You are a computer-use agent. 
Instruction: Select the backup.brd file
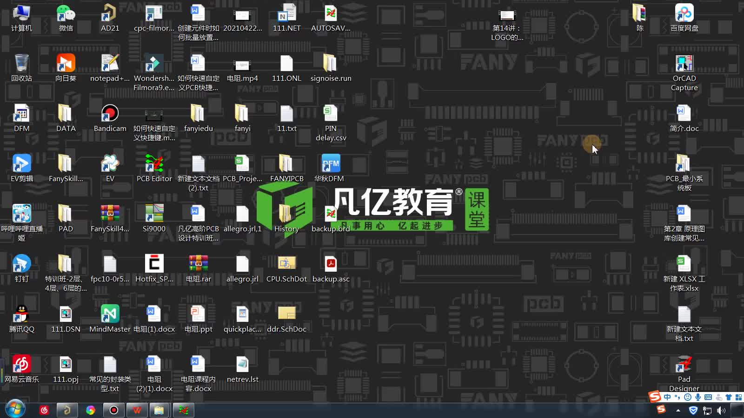[331, 218]
